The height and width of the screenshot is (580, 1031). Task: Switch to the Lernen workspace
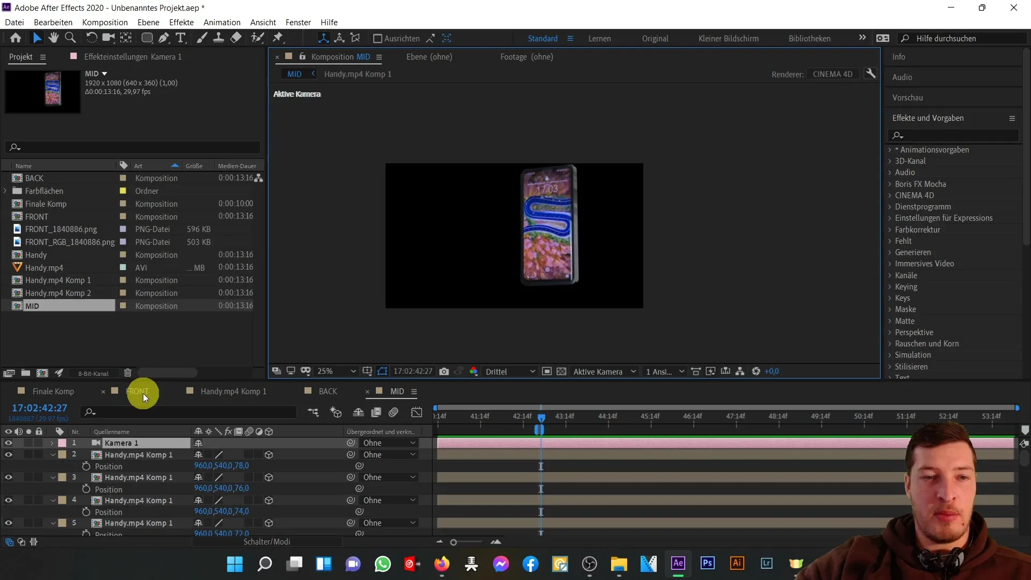pyautogui.click(x=599, y=39)
